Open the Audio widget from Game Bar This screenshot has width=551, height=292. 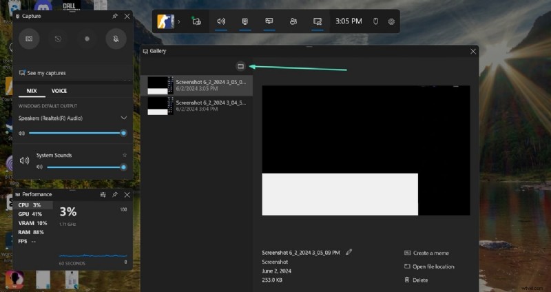click(x=221, y=21)
